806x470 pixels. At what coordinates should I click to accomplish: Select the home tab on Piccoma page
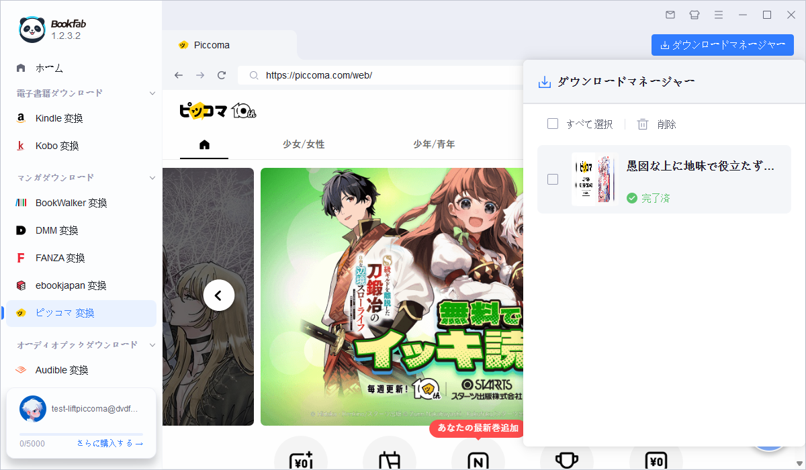[204, 144]
